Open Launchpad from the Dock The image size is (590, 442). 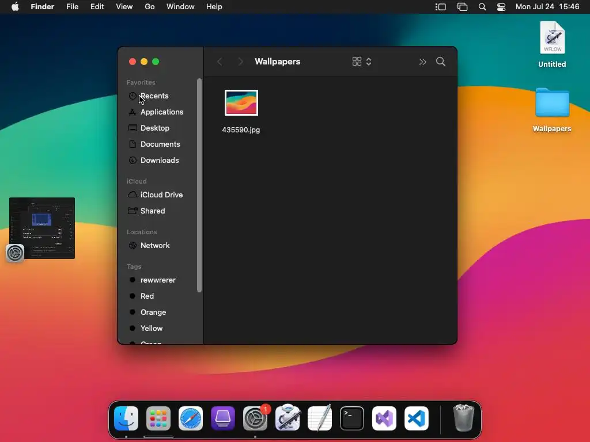pos(158,418)
